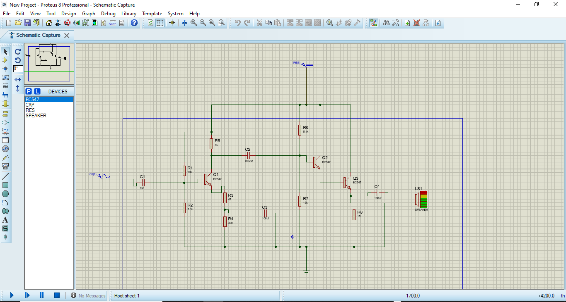Select the Terminals mode icon
This screenshot has height=302, width=566.
(5, 113)
